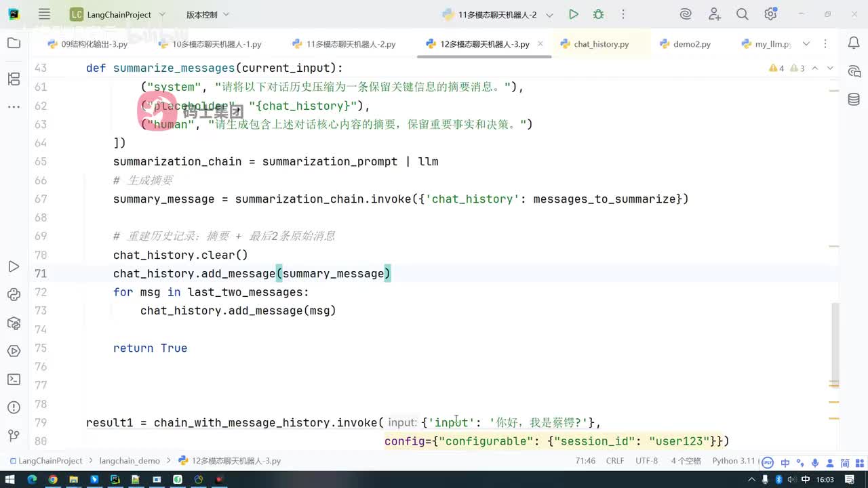Click the 71:46 caret position indicator

pyautogui.click(x=585, y=461)
